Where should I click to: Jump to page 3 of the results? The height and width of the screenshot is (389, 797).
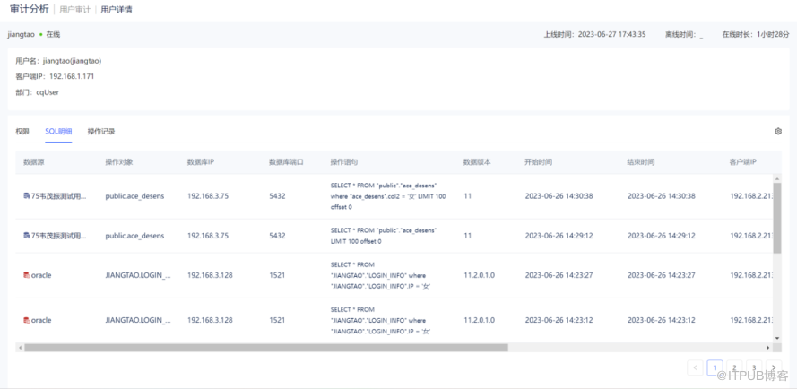click(753, 367)
